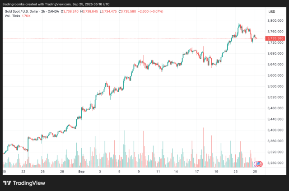
Task: Click the 17 date label on time axis
Action: [x=197, y=172]
